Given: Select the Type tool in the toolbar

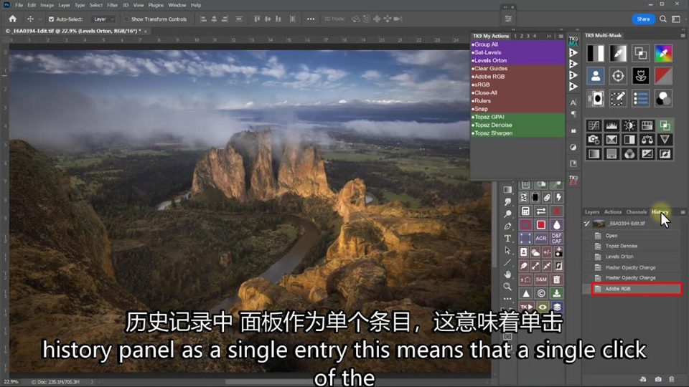Looking at the screenshot, I should (507, 238).
